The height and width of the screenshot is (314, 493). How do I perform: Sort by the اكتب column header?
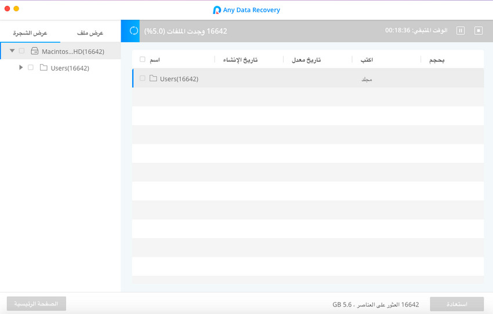tap(367, 60)
